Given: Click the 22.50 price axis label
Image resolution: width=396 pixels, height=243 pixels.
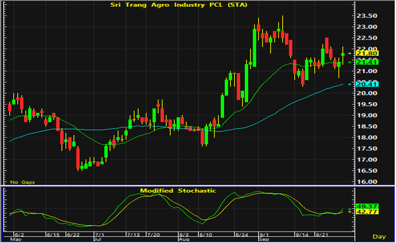Looking at the screenshot, I should click(366, 38).
